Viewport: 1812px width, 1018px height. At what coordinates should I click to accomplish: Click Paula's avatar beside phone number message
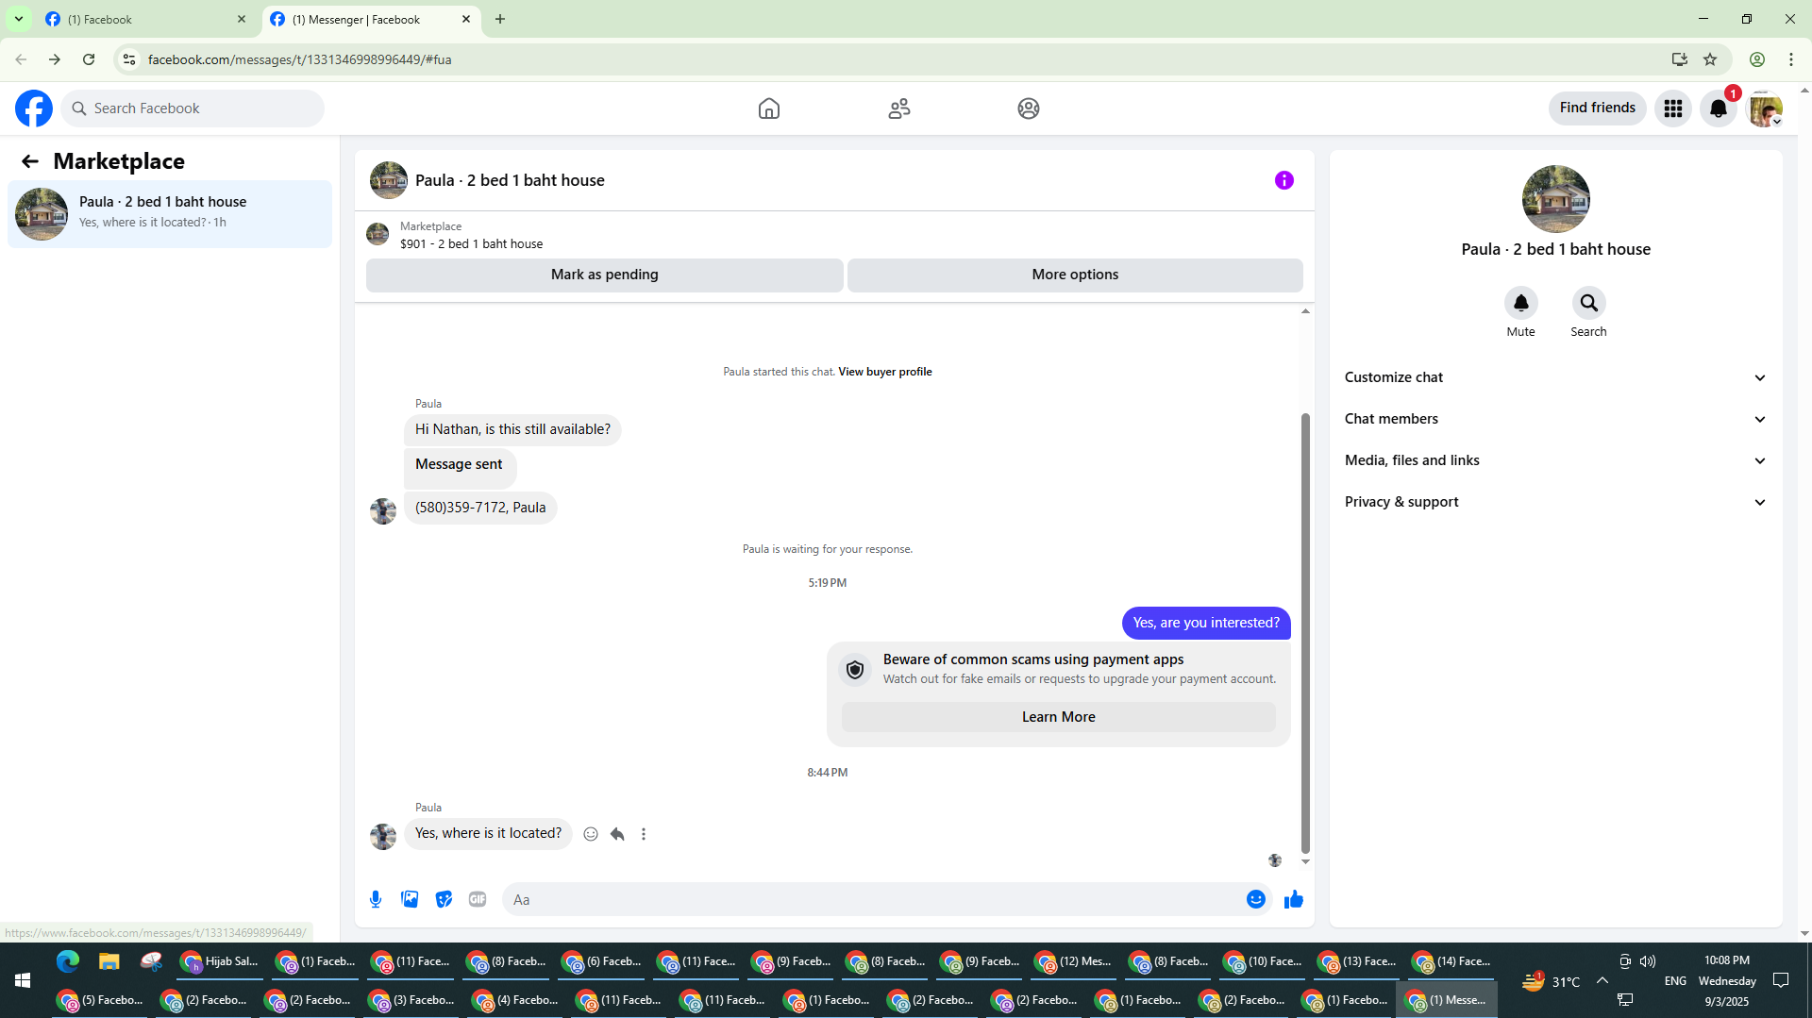point(383,511)
